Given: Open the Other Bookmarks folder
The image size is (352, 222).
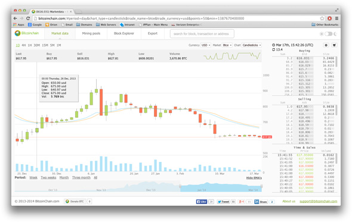Looking at the screenshot, I should [325, 24].
